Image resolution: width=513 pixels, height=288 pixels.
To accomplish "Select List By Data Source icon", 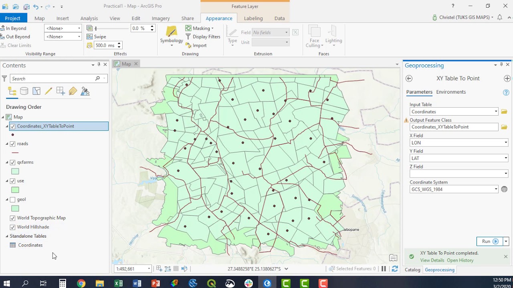I will pyautogui.click(x=24, y=91).
